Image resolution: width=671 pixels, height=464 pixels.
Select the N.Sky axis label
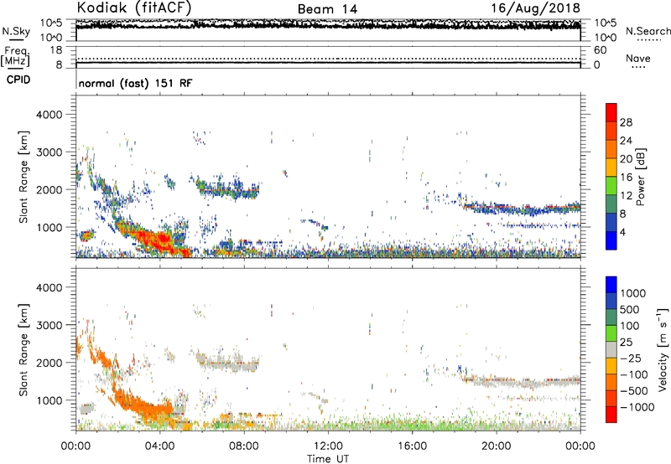pyautogui.click(x=16, y=31)
